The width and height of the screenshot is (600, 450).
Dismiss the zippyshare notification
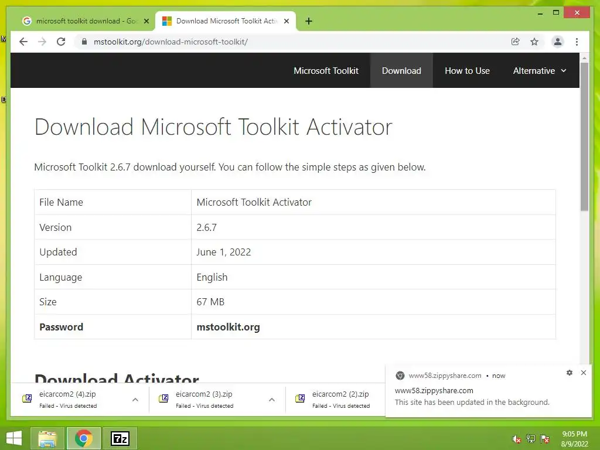coord(584,373)
